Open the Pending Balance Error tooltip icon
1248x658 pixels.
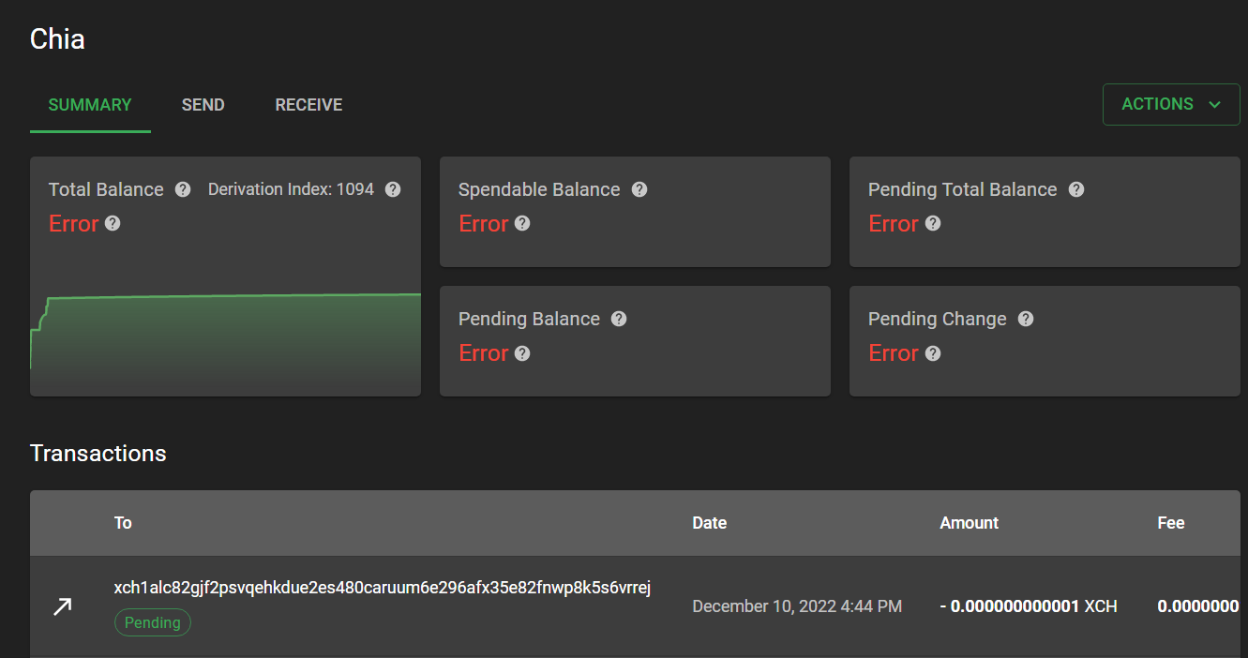522,353
